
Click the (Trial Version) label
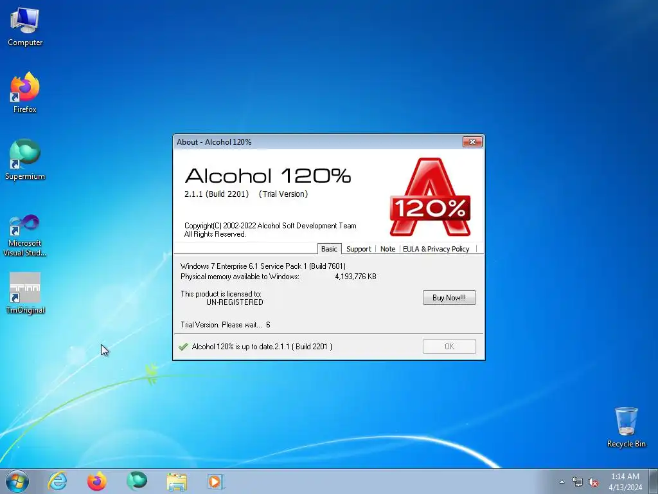point(283,194)
